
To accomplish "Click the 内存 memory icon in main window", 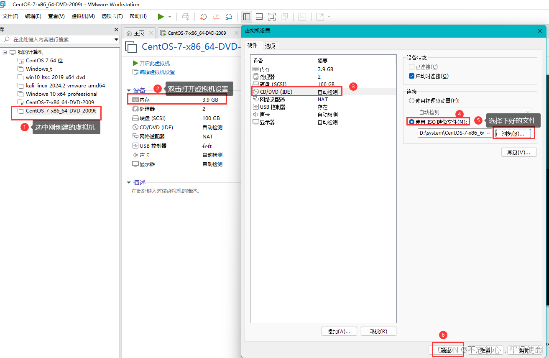I will coord(135,100).
